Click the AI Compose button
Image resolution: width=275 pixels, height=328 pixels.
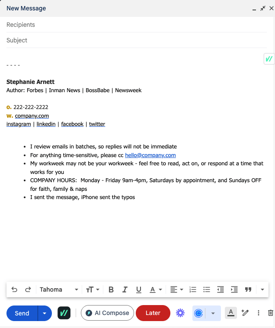click(x=107, y=313)
